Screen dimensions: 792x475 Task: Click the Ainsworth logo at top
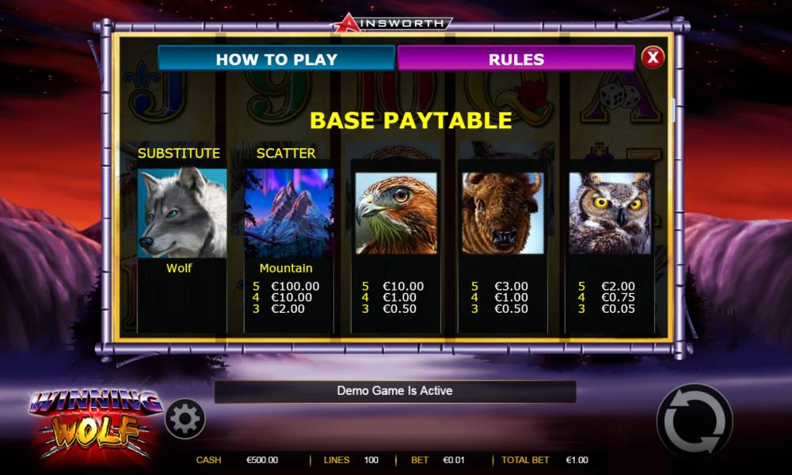[392, 23]
